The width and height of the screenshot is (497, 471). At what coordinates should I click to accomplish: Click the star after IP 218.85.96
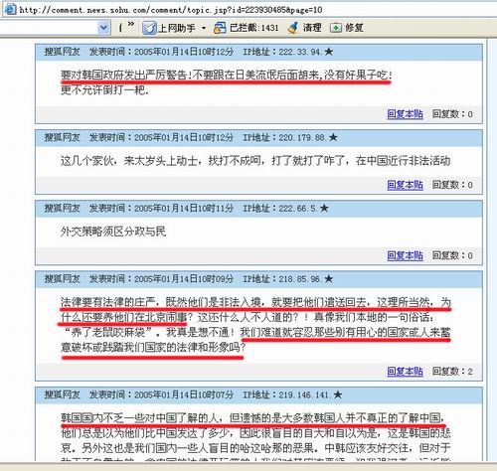point(329,279)
